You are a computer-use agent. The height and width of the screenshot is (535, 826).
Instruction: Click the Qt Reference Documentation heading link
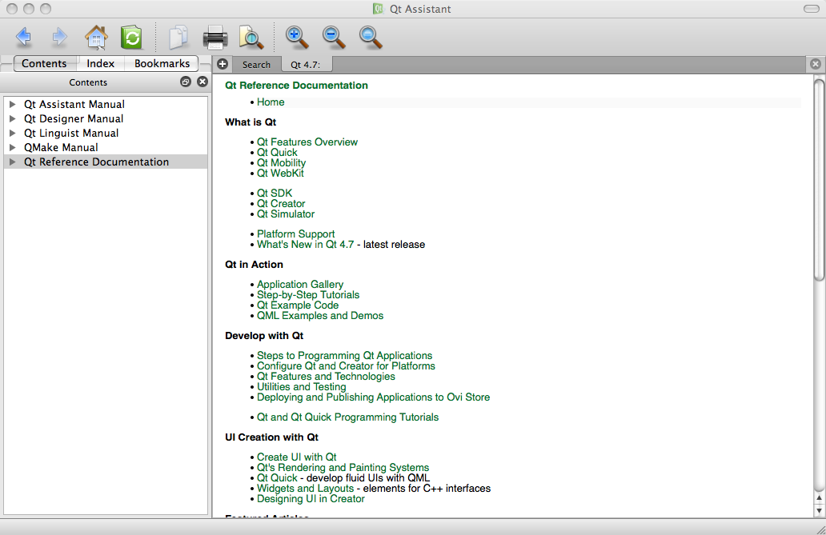[297, 86]
